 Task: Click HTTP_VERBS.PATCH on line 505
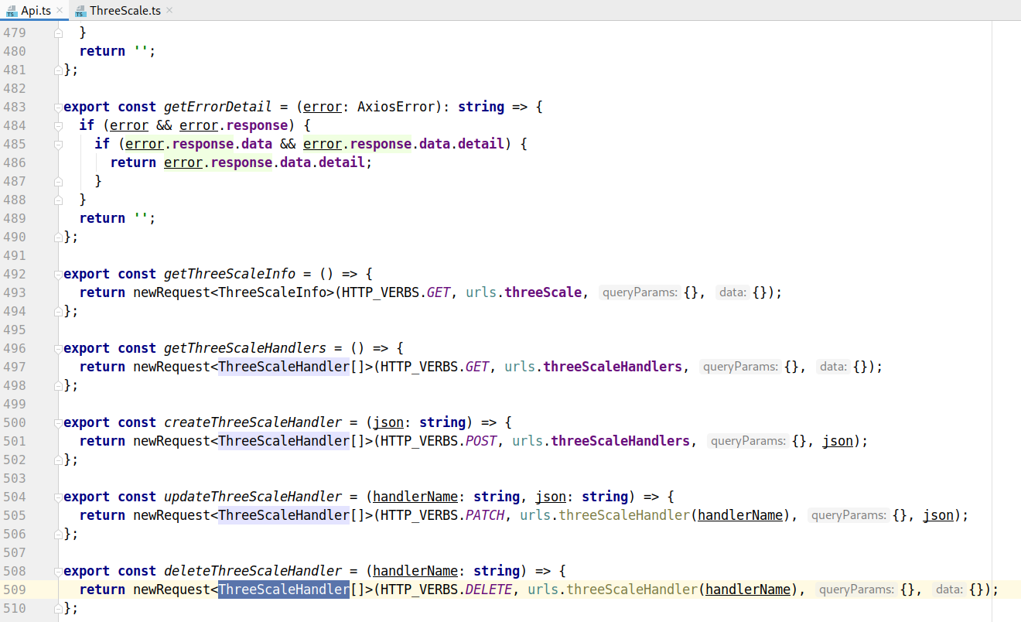pyautogui.click(x=442, y=515)
